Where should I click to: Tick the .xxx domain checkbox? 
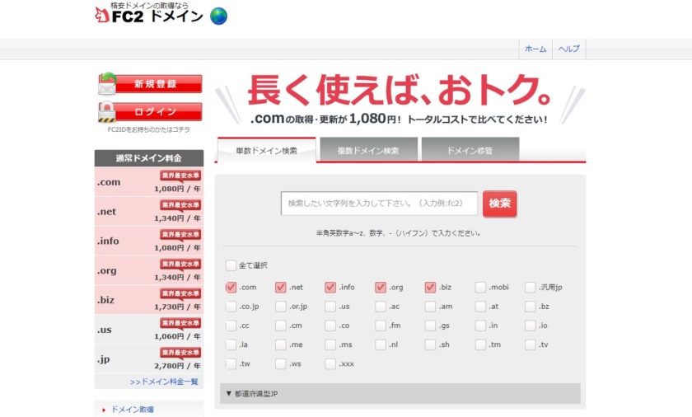330,363
